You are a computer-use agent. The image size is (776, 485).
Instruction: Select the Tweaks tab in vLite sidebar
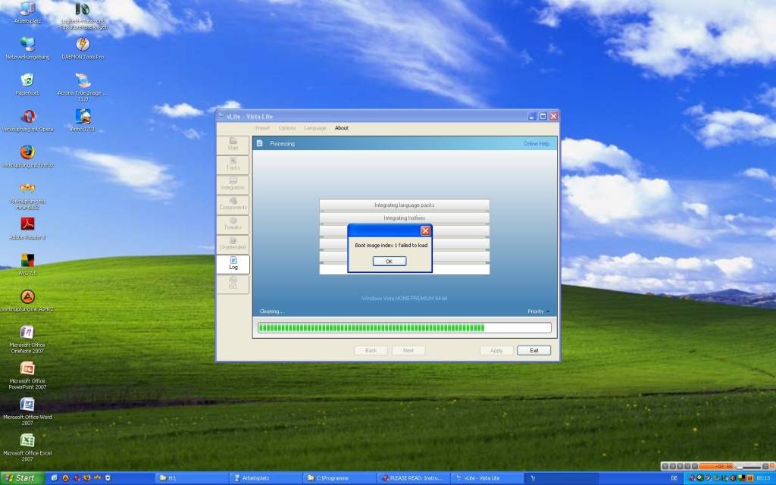pos(233,224)
